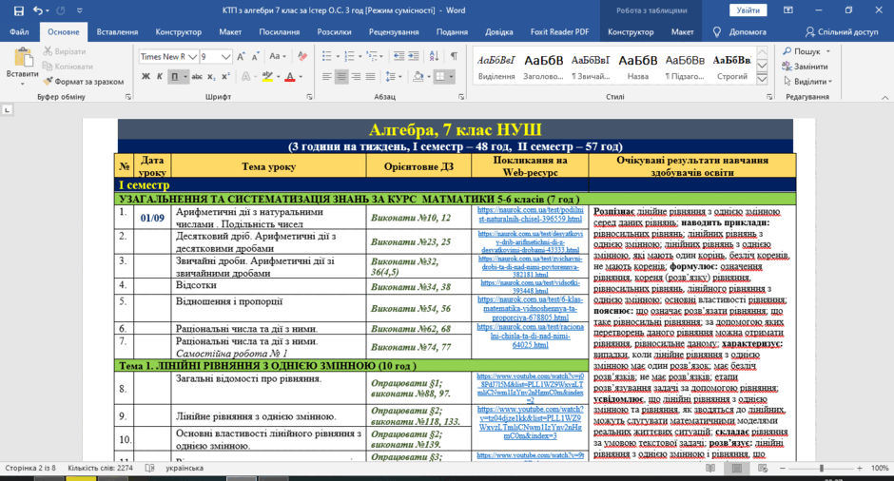
Task: Sort the selection alphabetically
Action: click(x=434, y=56)
